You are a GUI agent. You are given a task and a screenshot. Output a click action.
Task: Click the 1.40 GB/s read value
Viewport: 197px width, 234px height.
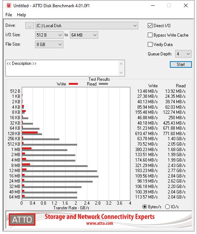[x=177, y=139]
